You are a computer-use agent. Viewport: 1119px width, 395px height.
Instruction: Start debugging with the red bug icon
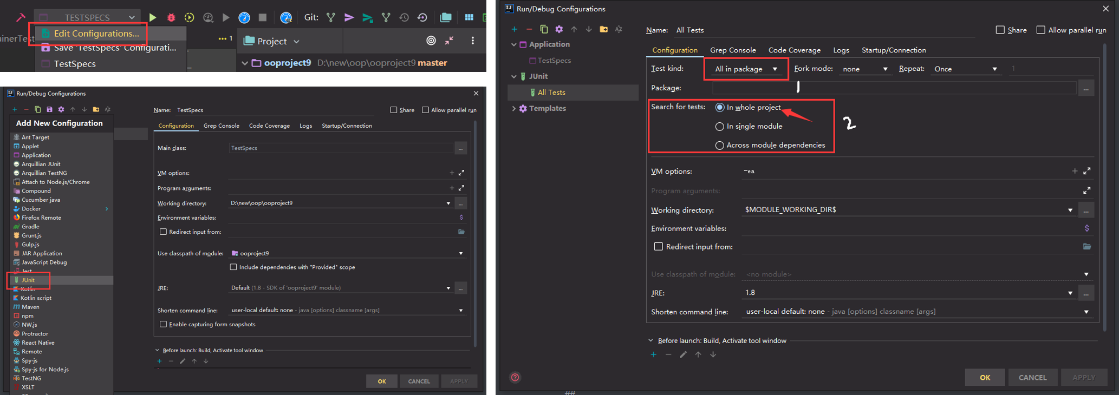click(x=171, y=17)
